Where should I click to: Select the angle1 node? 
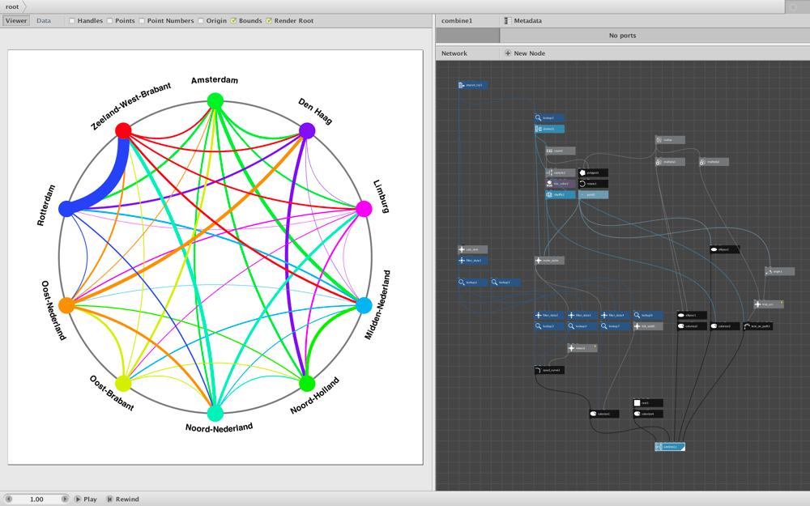click(x=779, y=271)
